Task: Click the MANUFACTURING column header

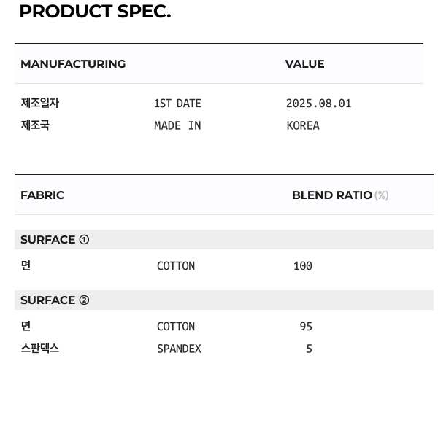Action: coord(73,64)
